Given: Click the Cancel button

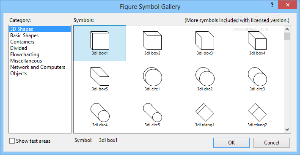Looking at the screenshot, I should point(272,143).
